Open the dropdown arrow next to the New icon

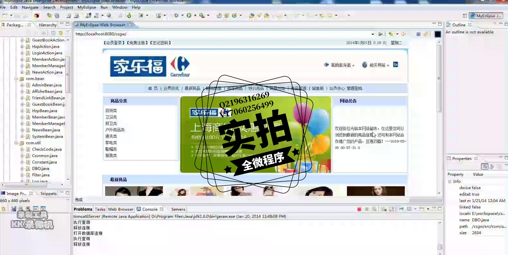point(11,15)
